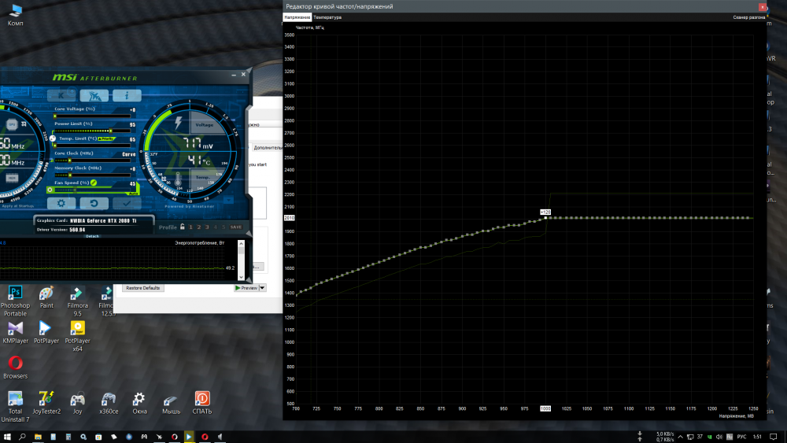
Task: Adjust the Power Limit slider
Action: point(91,131)
